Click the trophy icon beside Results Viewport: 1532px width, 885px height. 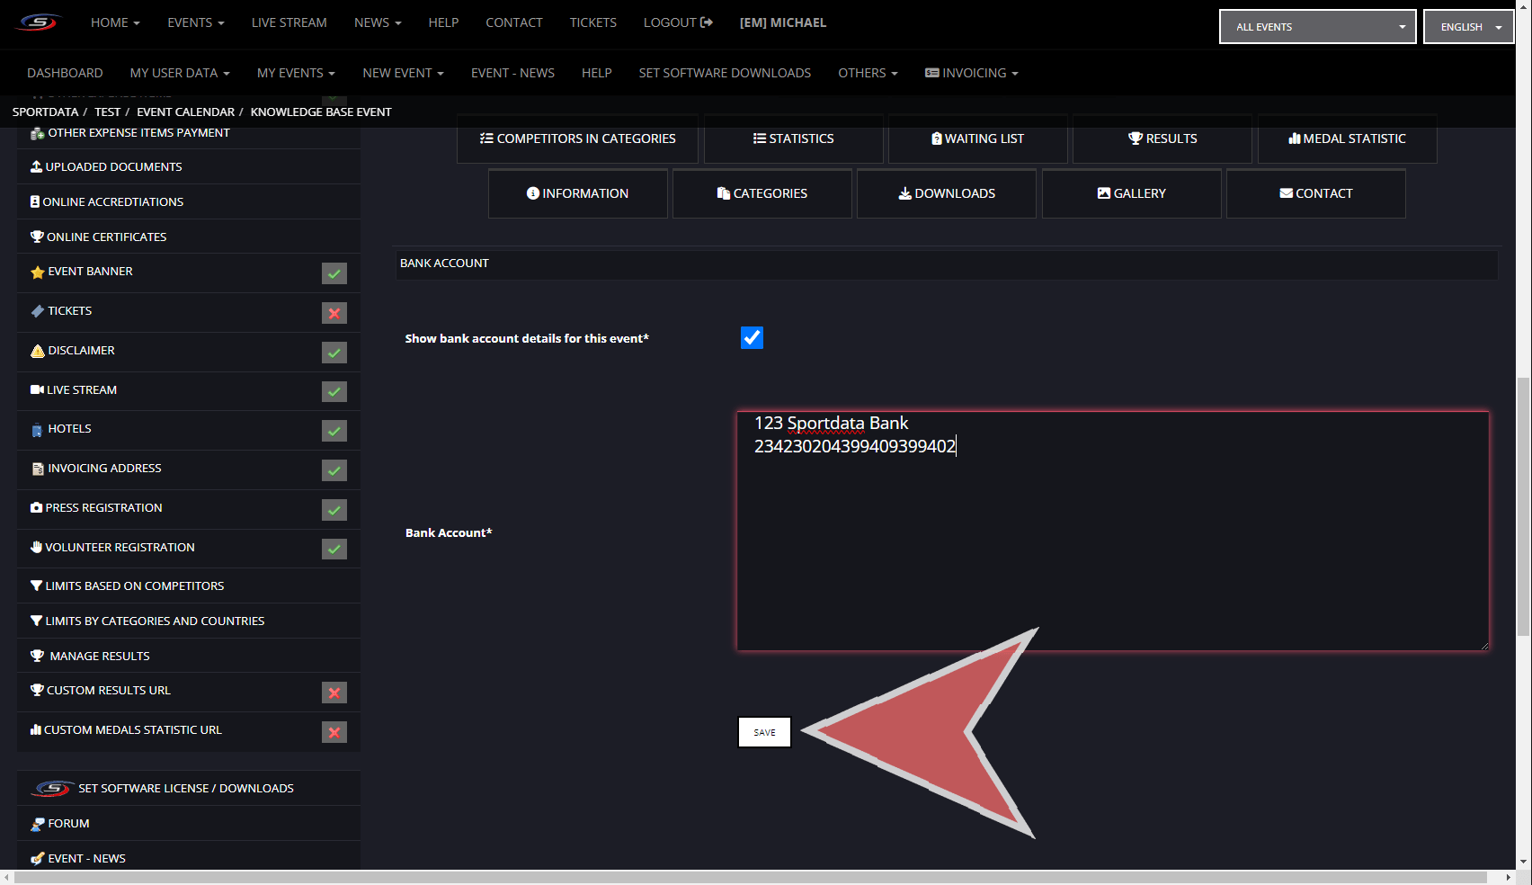(x=1135, y=139)
